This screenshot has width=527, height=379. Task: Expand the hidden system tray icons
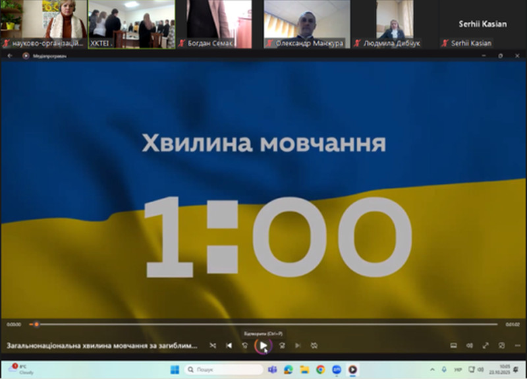point(433,370)
